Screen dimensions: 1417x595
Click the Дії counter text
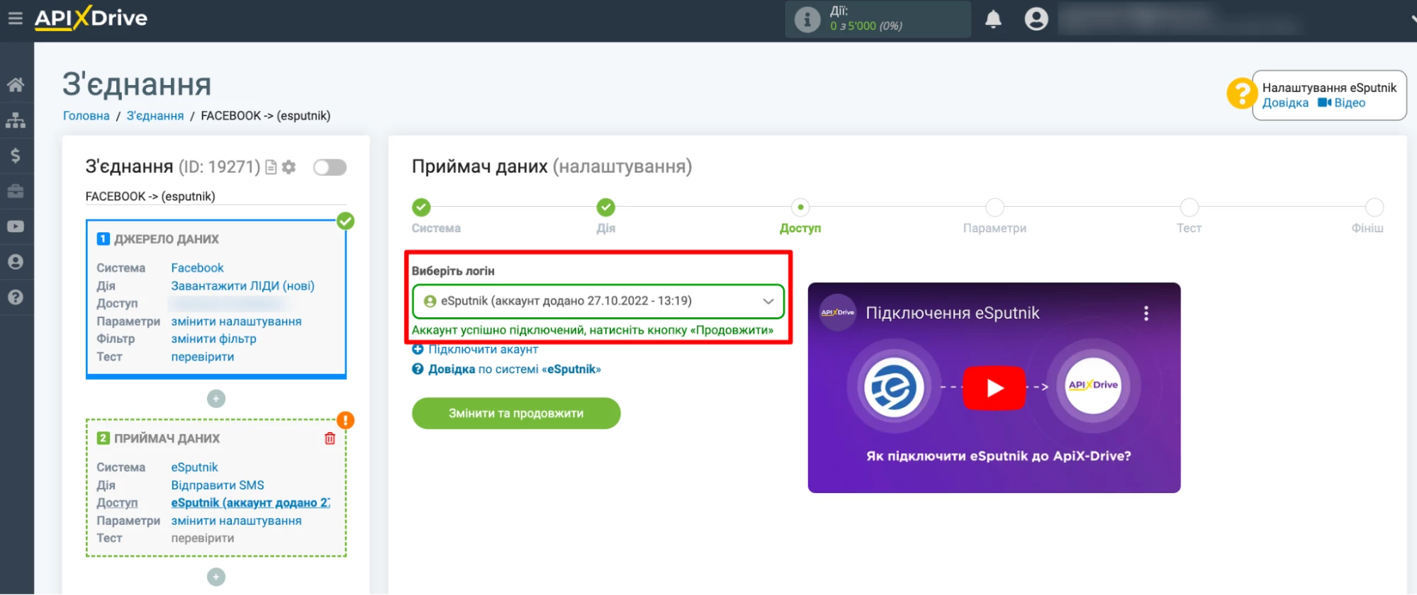[x=866, y=18]
